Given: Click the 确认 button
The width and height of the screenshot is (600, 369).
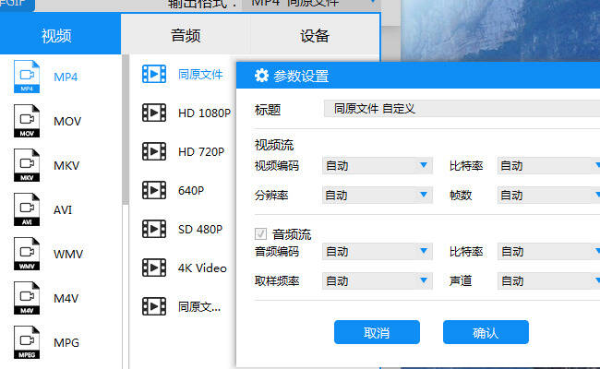Looking at the screenshot, I should tap(486, 332).
